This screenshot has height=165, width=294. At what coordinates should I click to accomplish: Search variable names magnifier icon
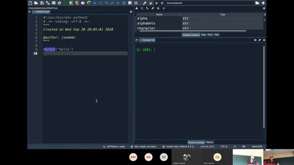click(x=158, y=8)
